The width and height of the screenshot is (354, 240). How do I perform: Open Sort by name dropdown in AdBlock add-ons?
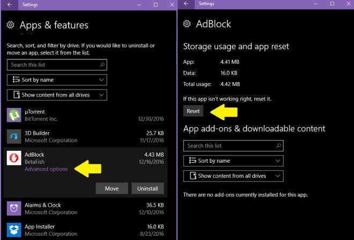[x=233, y=161]
